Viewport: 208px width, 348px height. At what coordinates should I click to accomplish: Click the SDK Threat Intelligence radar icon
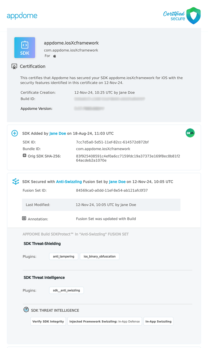pos(26,310)
